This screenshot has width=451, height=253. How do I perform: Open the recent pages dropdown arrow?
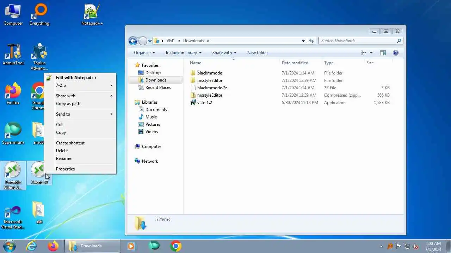point(150,41)
